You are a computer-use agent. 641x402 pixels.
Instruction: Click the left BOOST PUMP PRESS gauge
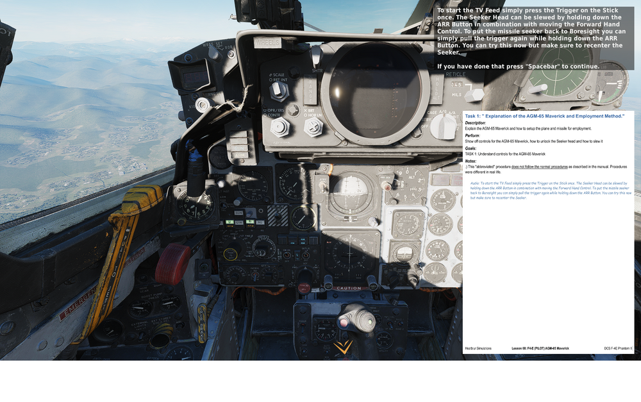[140, 309]
